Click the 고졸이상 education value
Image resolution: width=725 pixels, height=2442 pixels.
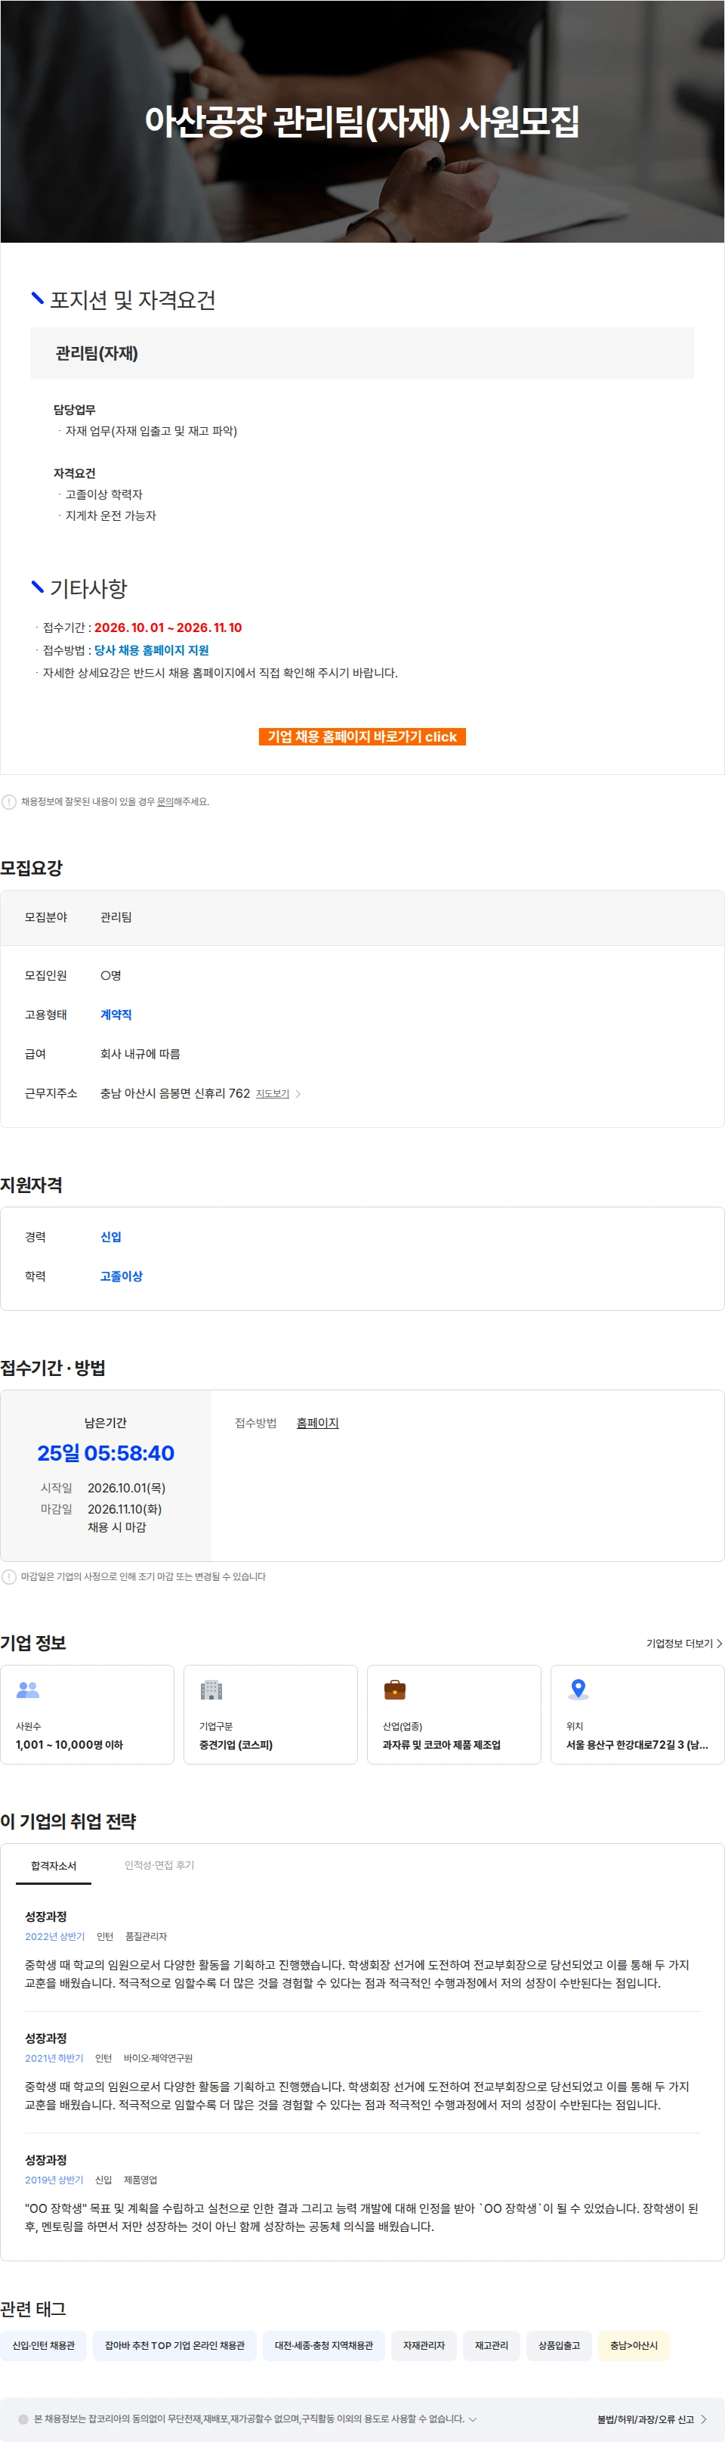click(x=121, y=1276)
